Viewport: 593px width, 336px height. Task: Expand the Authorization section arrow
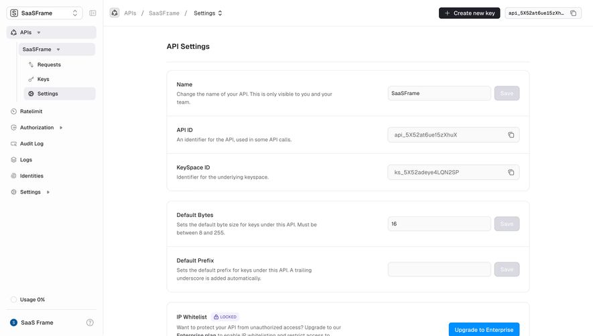coord(61,128)
